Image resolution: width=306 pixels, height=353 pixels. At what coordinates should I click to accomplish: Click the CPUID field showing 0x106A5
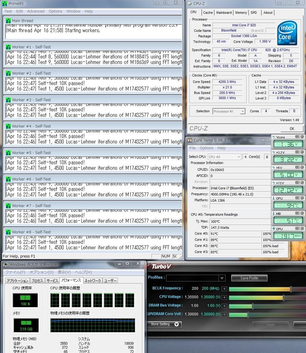click(x=240, y=170)
